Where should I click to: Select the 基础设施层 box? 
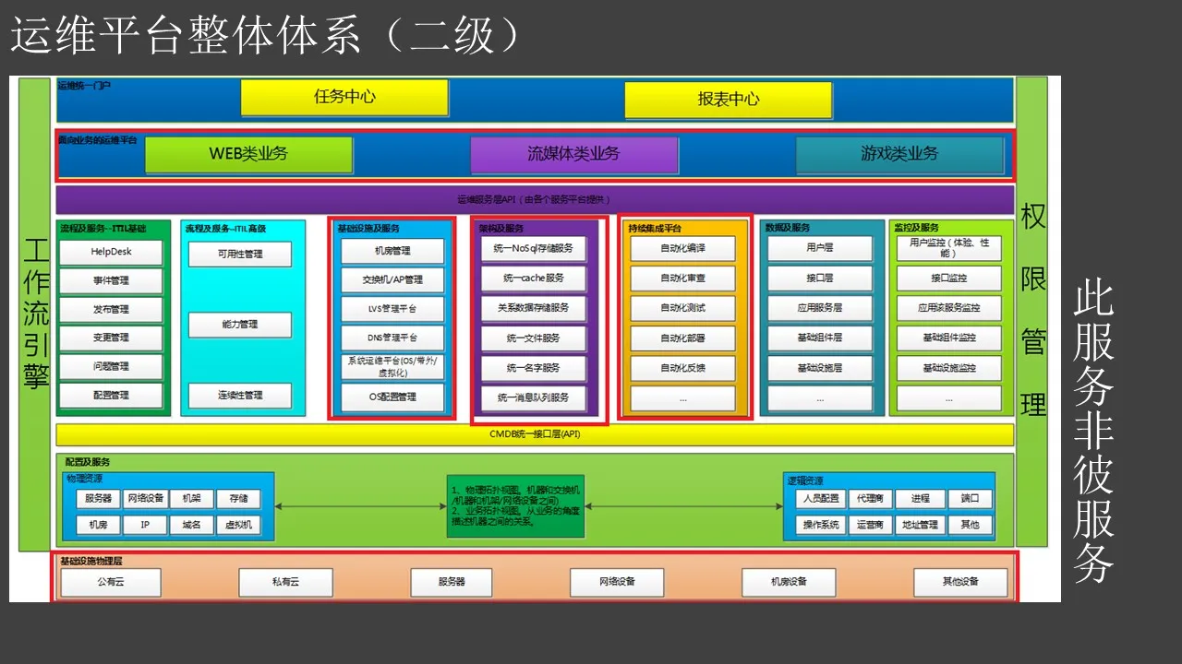(x=820, y=368)
